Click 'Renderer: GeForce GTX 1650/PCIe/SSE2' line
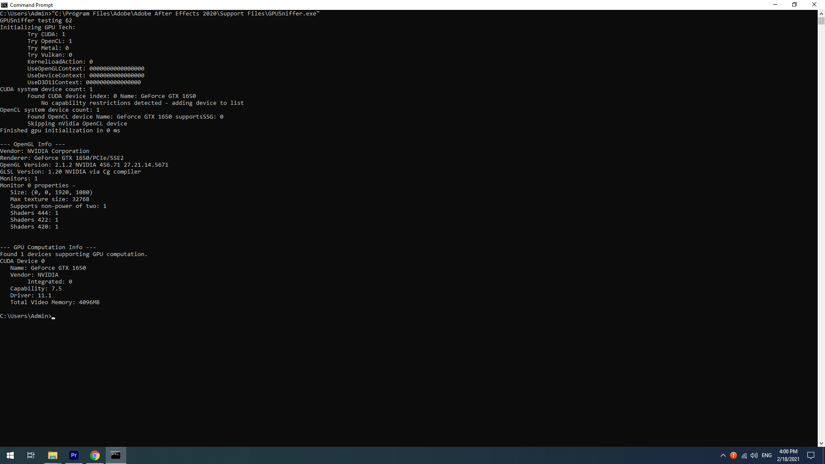Screen dimensions: 825x464 (62, 158)
